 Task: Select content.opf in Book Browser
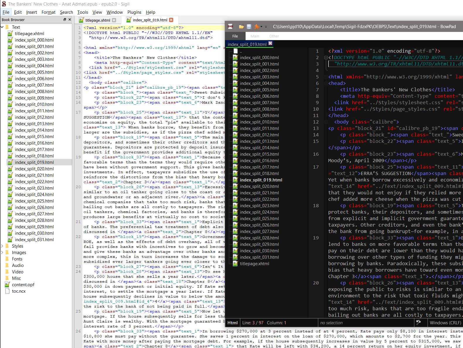pyautogui.click(x=23, y=284)
